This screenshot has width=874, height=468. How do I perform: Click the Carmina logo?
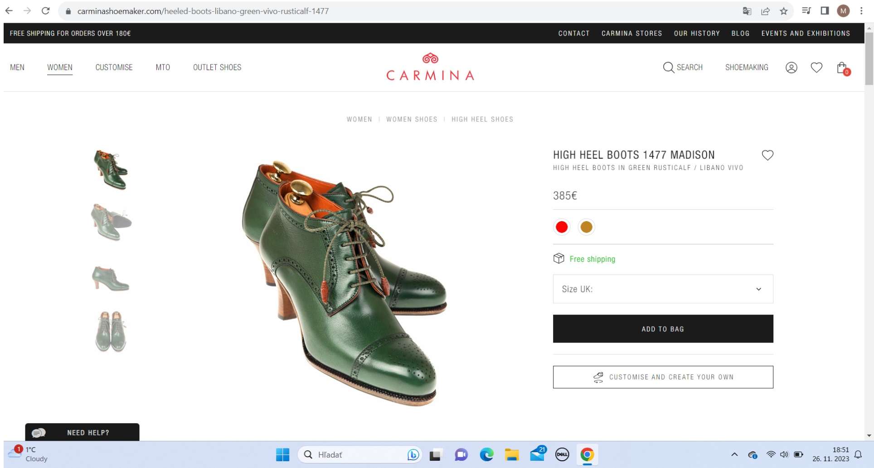(x=430, y=68)
